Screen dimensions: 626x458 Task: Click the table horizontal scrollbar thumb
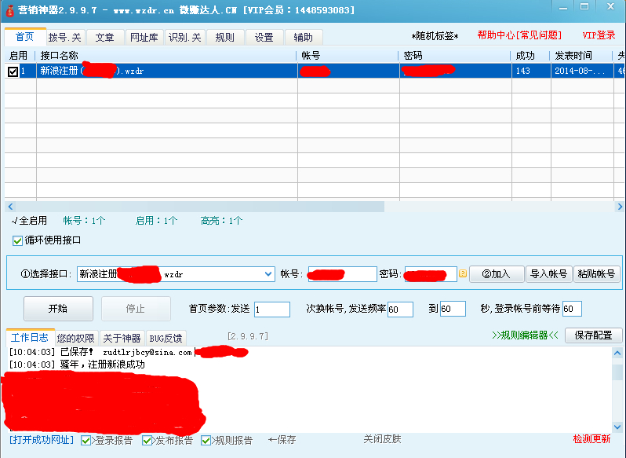(x=200, y=207)
